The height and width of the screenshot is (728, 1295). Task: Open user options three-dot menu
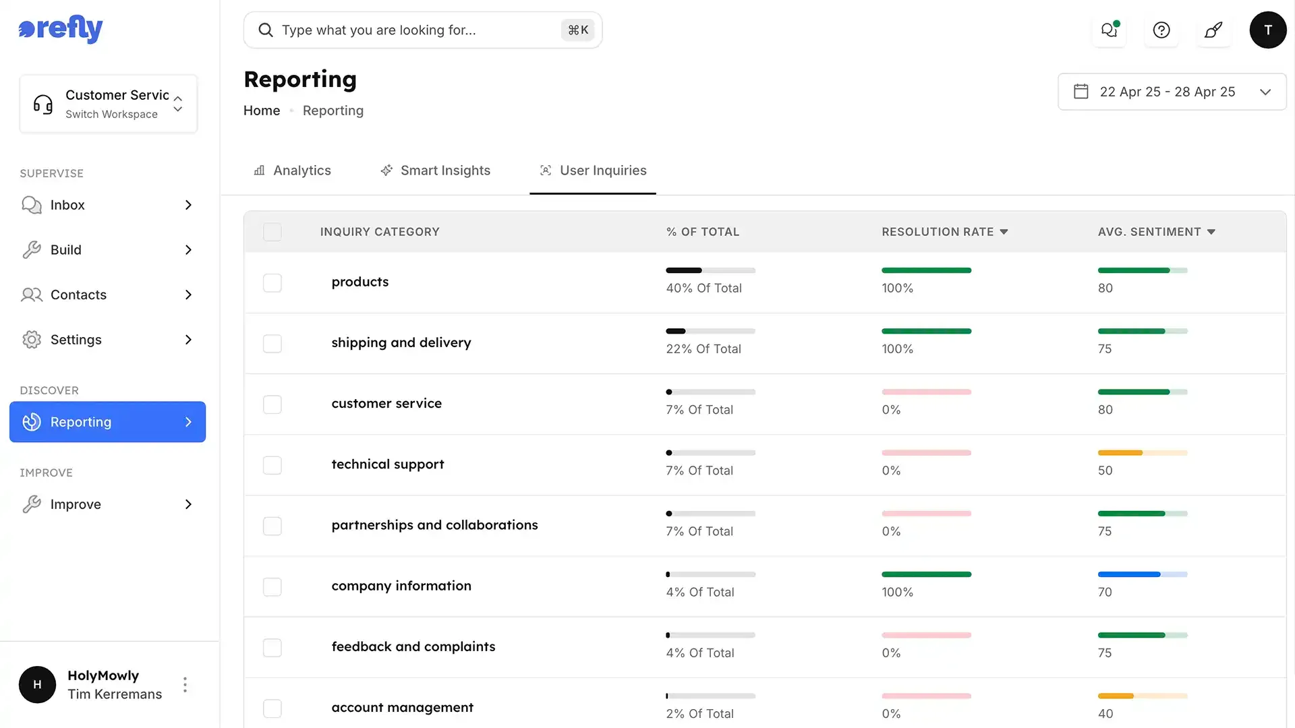[x=185, y=685]
